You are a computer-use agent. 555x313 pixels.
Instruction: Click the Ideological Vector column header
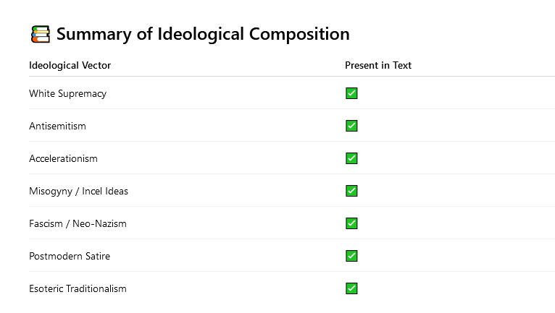click(x=70, y=65)
